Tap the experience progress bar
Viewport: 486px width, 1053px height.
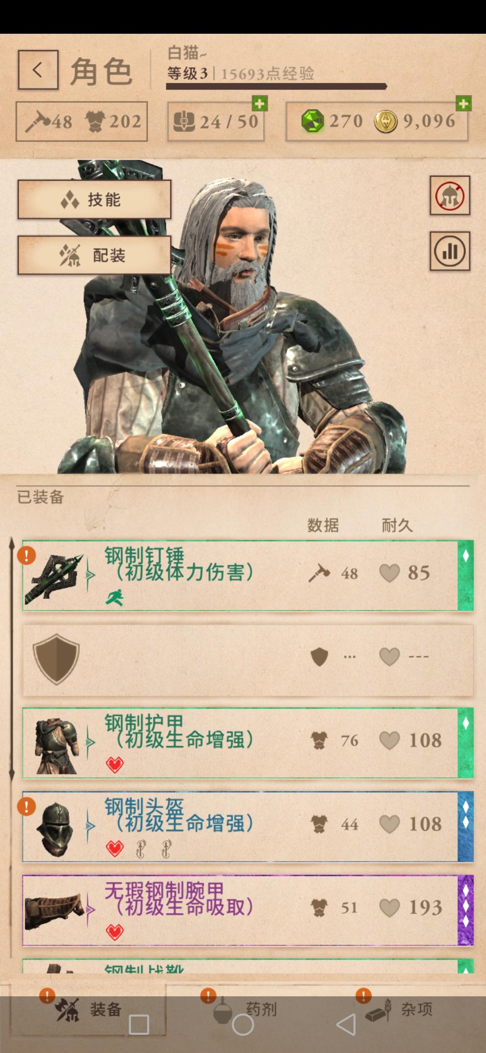point(276,86)
